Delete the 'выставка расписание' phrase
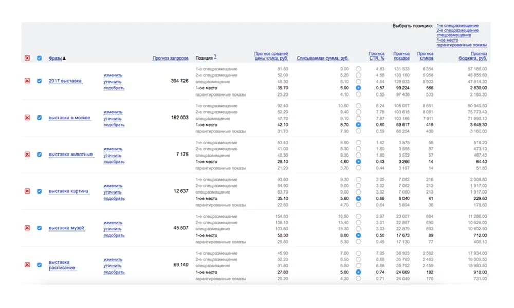 27,265
